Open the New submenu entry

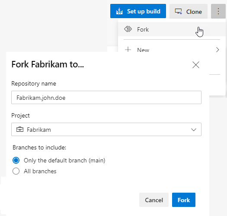pos(172,49)
